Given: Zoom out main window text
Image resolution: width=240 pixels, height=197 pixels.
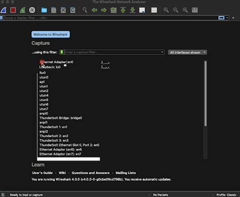Looking at the screenshot, I should [176, 10].
